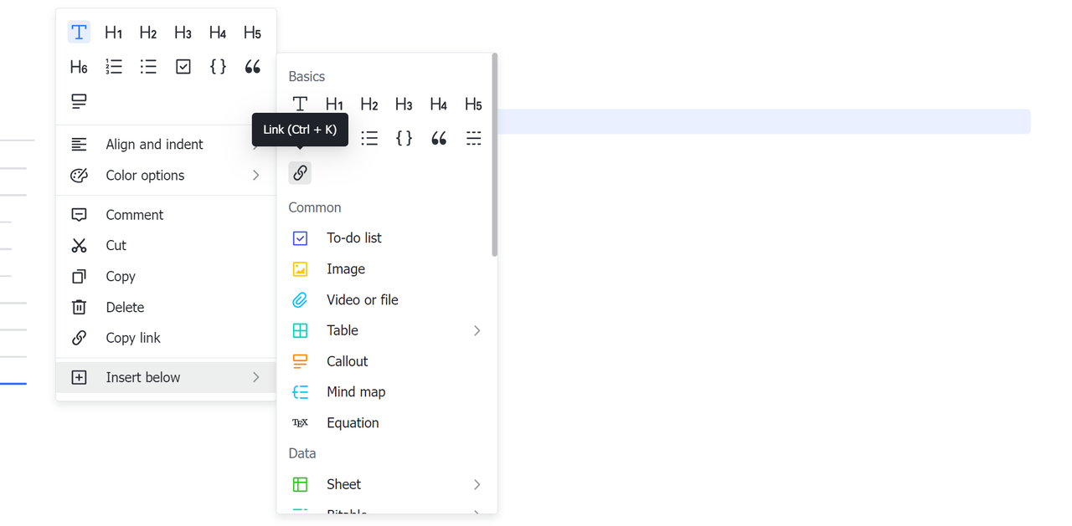Insert a Sheet from Data section
This screenshot has width=1072, height=526.
coord(385,484)
